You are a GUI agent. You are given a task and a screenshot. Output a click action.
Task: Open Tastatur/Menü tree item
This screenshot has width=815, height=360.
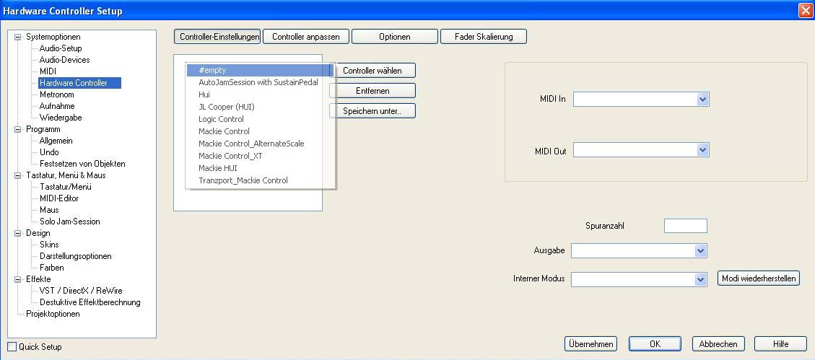pos(66,187)
